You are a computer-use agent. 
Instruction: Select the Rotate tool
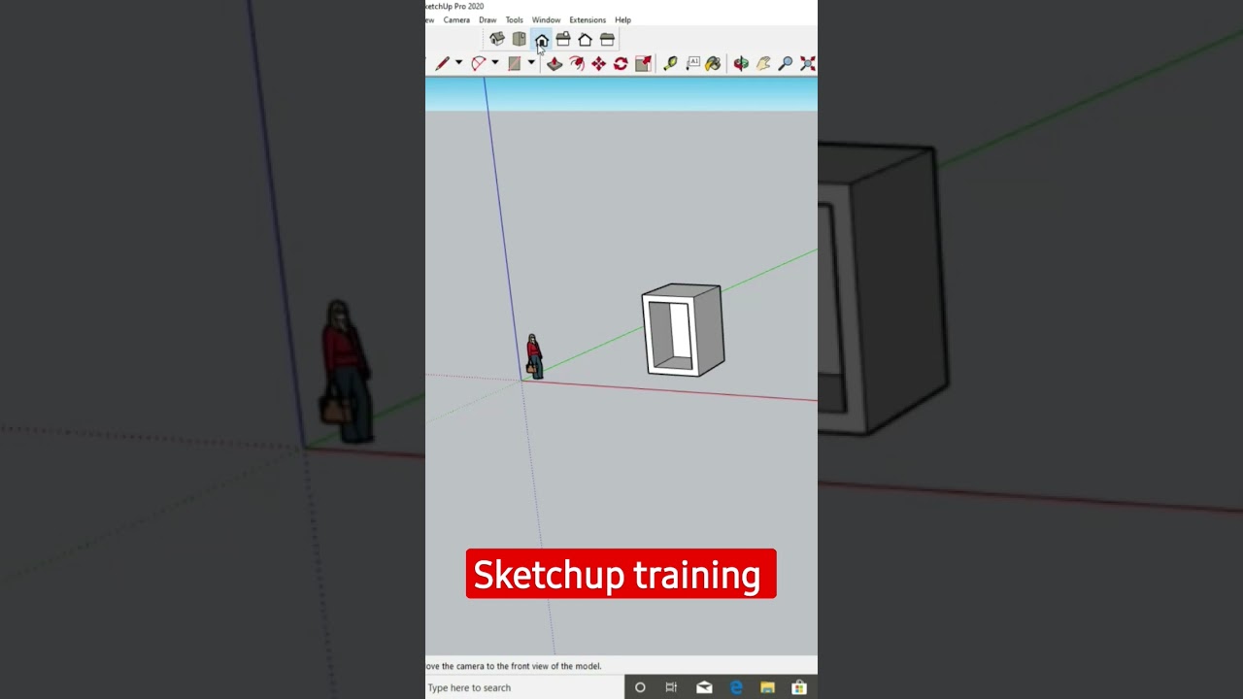click(x=621, y=63)
